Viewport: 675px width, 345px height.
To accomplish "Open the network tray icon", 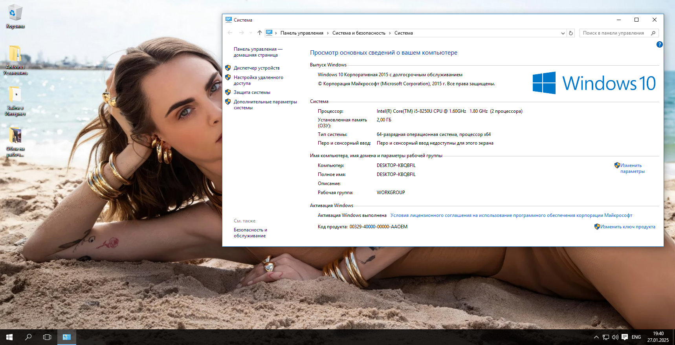I will pos(606,337).
